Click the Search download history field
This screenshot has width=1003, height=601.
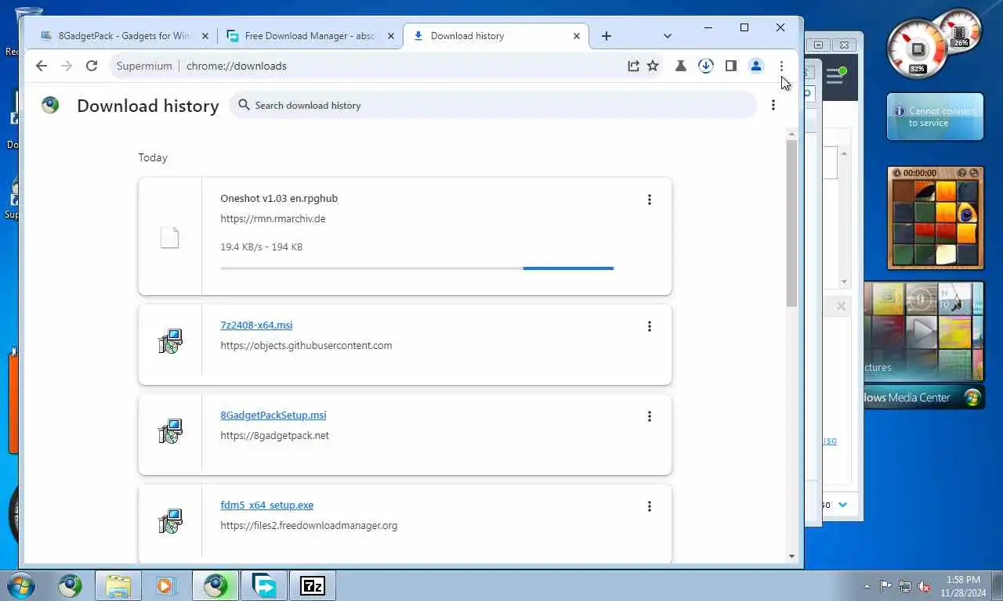point(494,105)
